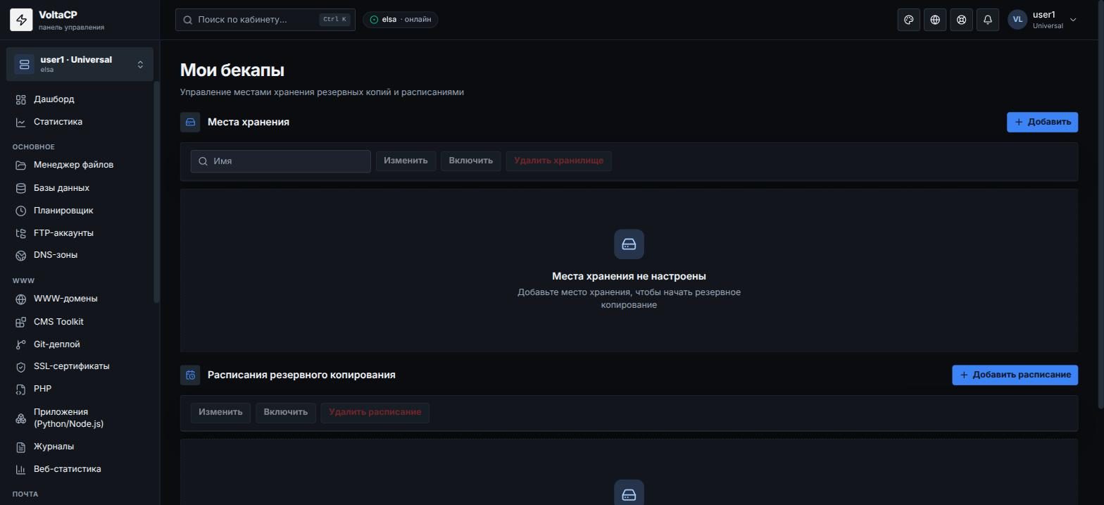Image resolution: width=1104 pixels, height=505 pixels.
Task: Click the Мои бекапы page heading
Action: 232,70
